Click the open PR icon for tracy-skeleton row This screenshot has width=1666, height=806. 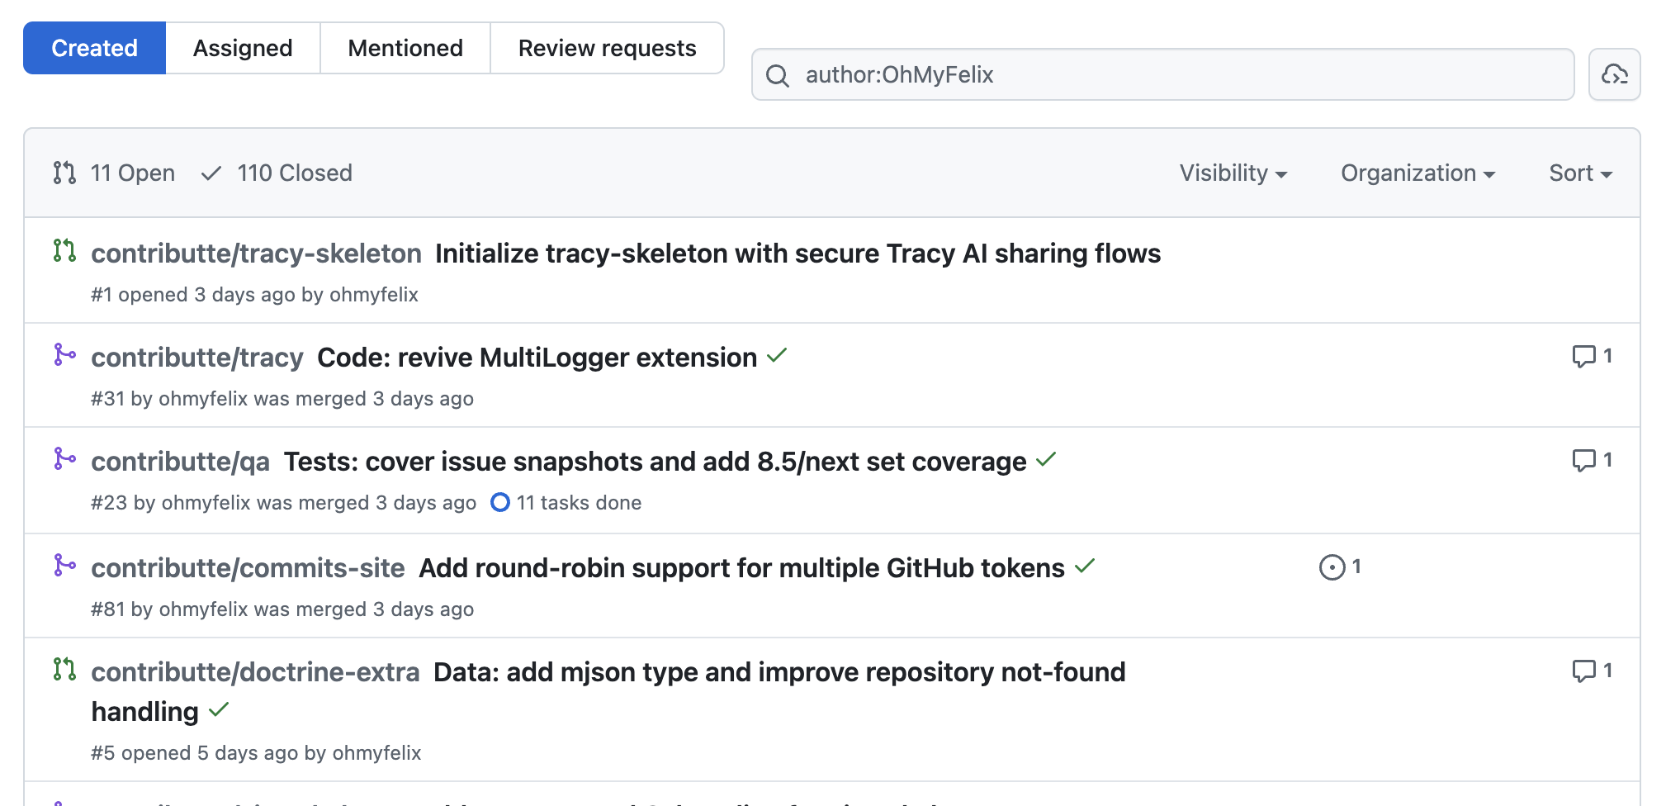tap(64, 250)
